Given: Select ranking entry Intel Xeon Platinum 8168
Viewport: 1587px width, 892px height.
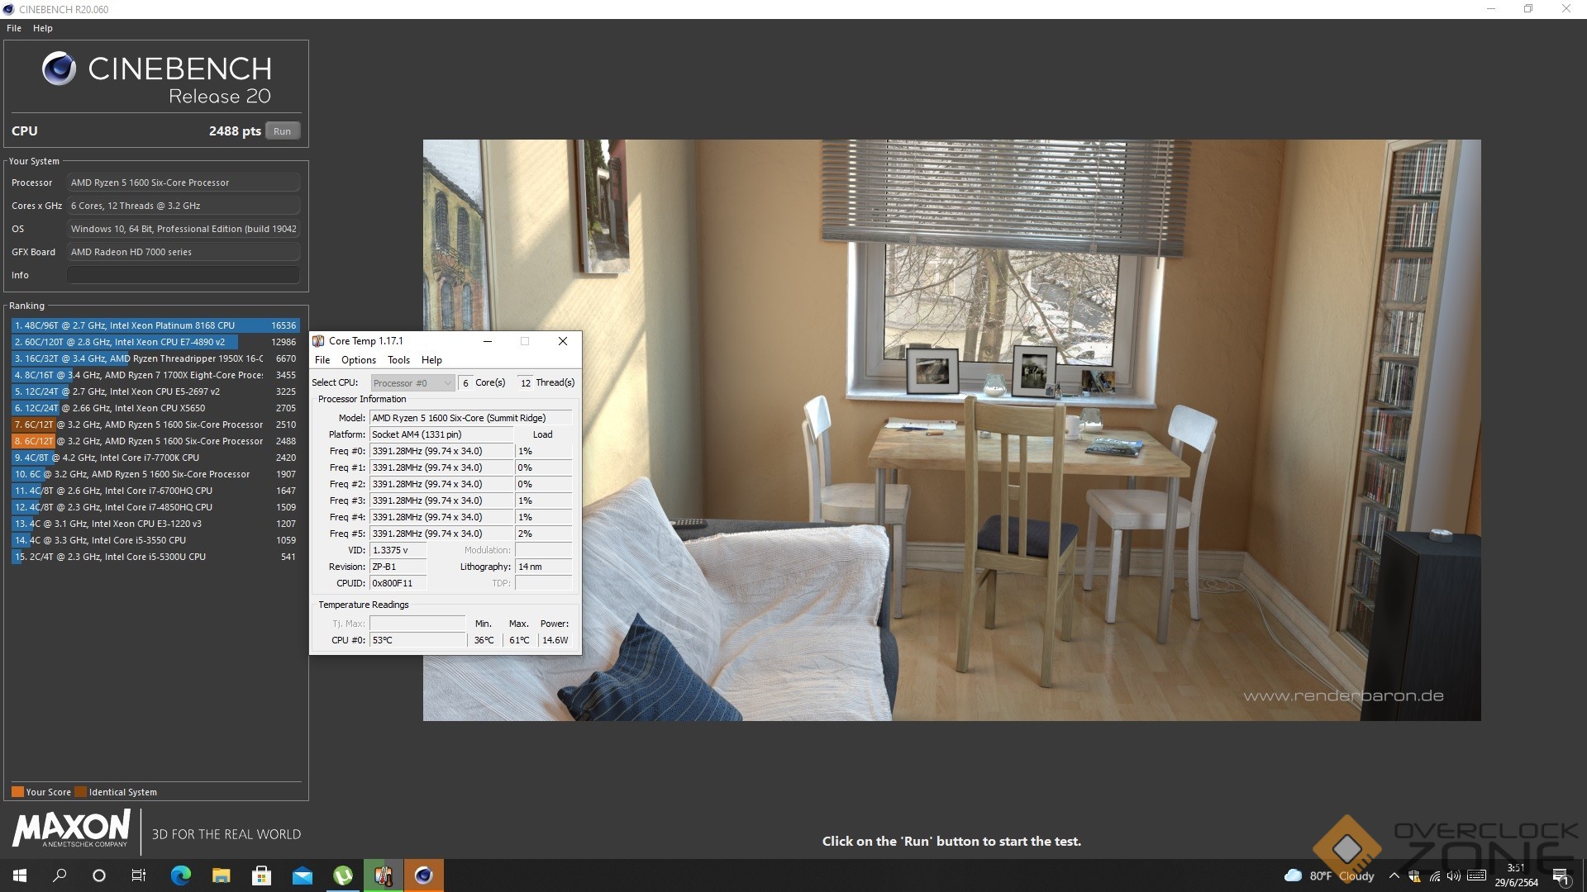Looking at the screenshot, I should point(155,325).
